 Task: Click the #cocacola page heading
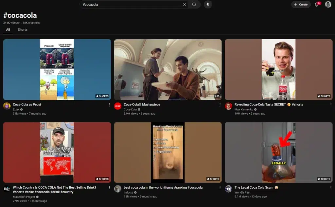[x=20, y=15]
